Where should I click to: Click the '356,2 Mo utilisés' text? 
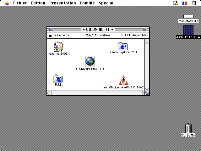pyautogui.click(x=98, y=35)
